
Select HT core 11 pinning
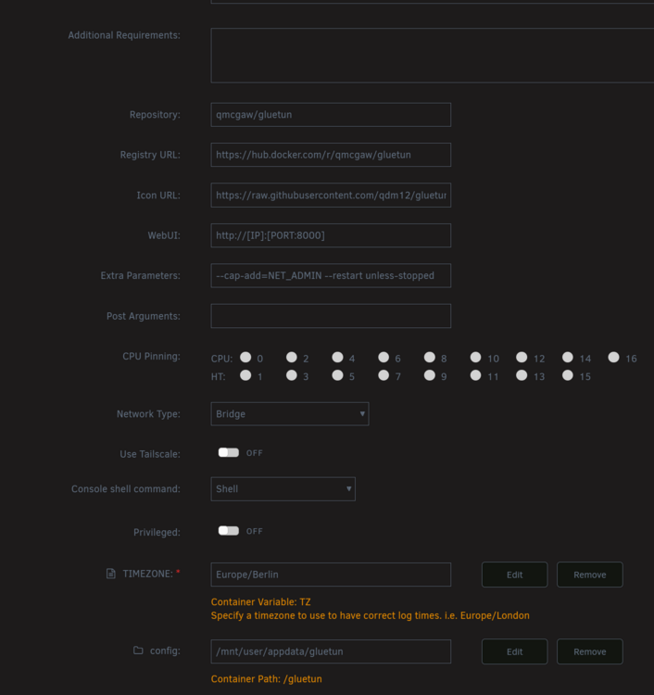pos(475,375)
